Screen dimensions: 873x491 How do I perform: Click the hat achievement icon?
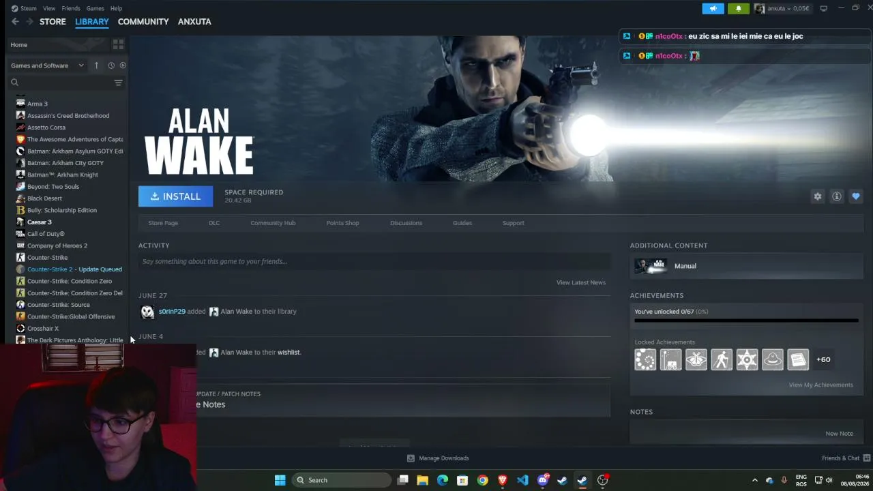pos(773,359)
